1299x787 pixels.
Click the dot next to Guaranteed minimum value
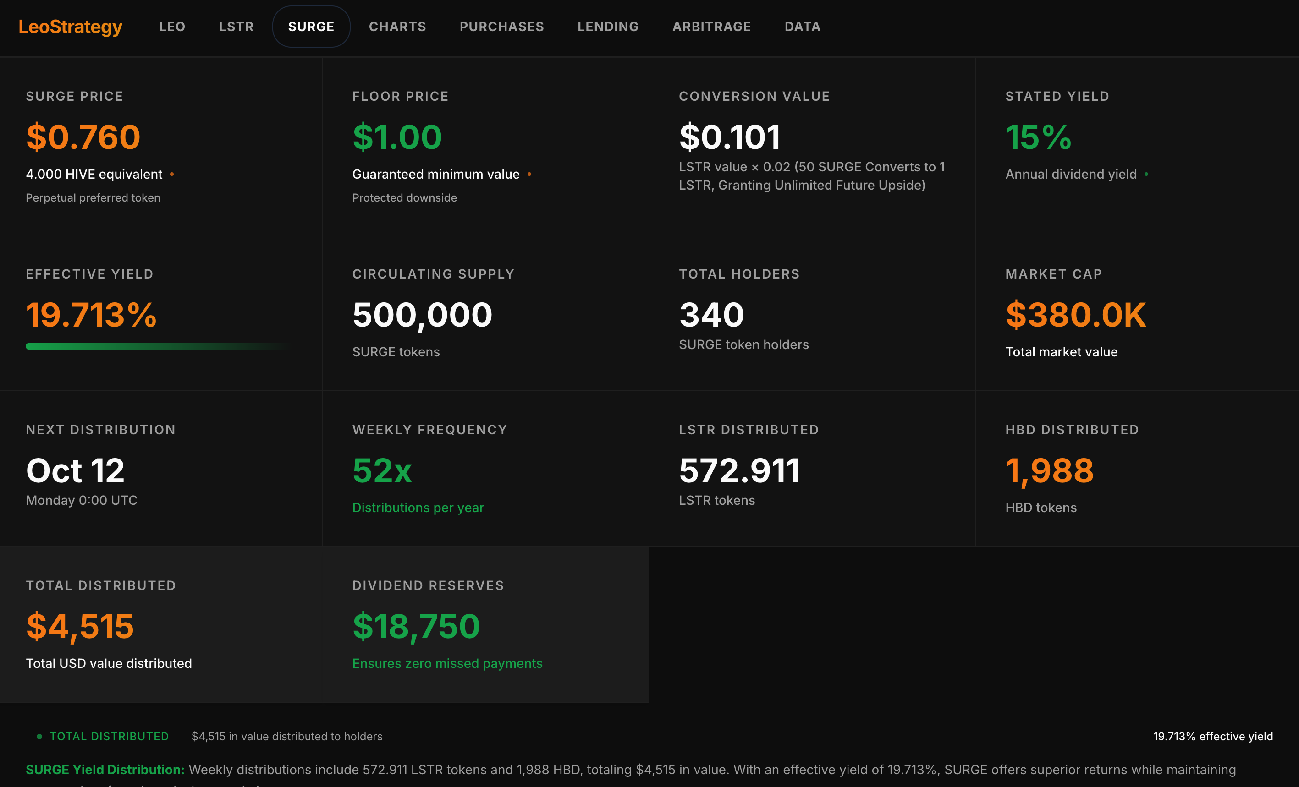[x=529, y=175]
